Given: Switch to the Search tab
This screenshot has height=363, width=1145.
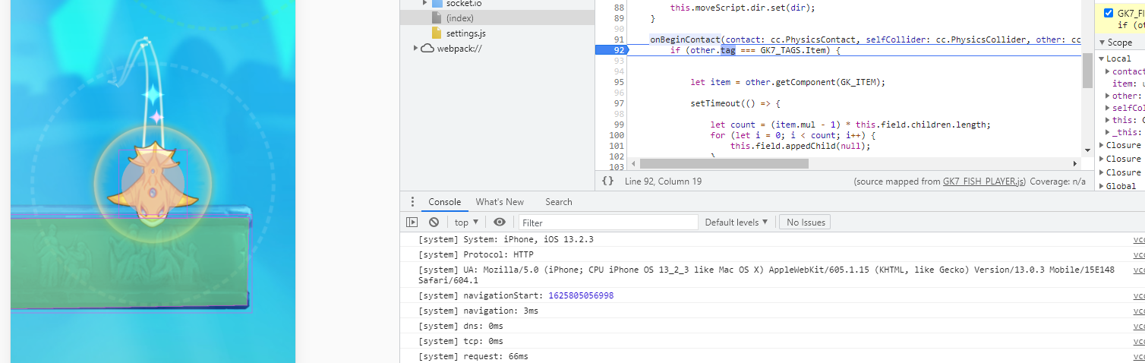Looking at the screenshot, I should tap(558, 202).
